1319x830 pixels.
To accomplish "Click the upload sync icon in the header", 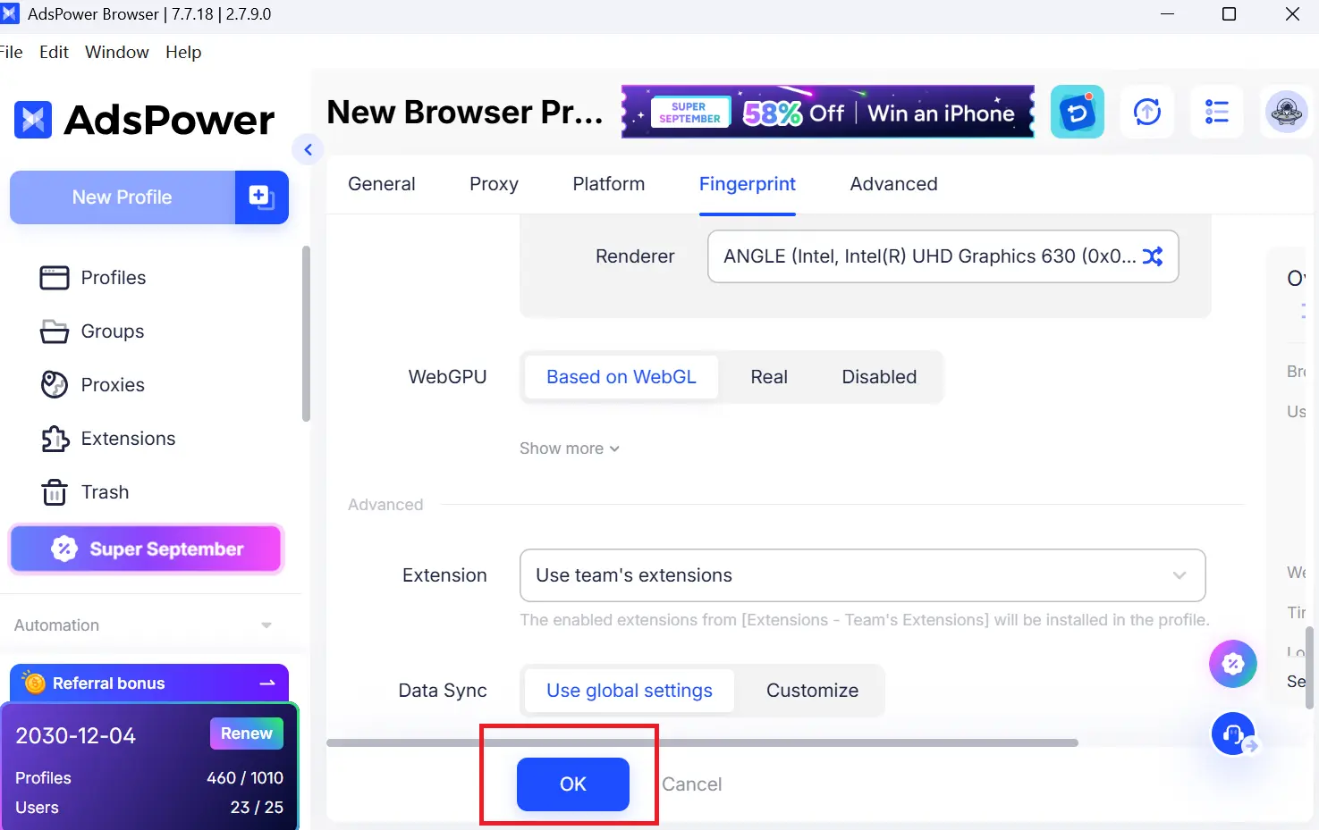I will pos(1147,112).
